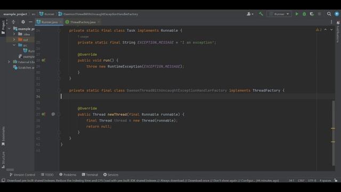The image size is (341, 192).
Task: Open the Services tool window
Action: (111, 175)
